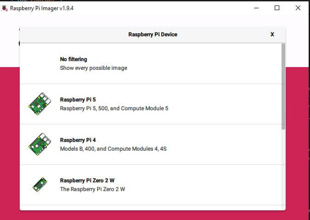The width and height of the screenshot is (310, 220).
Task: Pick the "Raspberry Pi 4" device title
Action: click(78, 140)
